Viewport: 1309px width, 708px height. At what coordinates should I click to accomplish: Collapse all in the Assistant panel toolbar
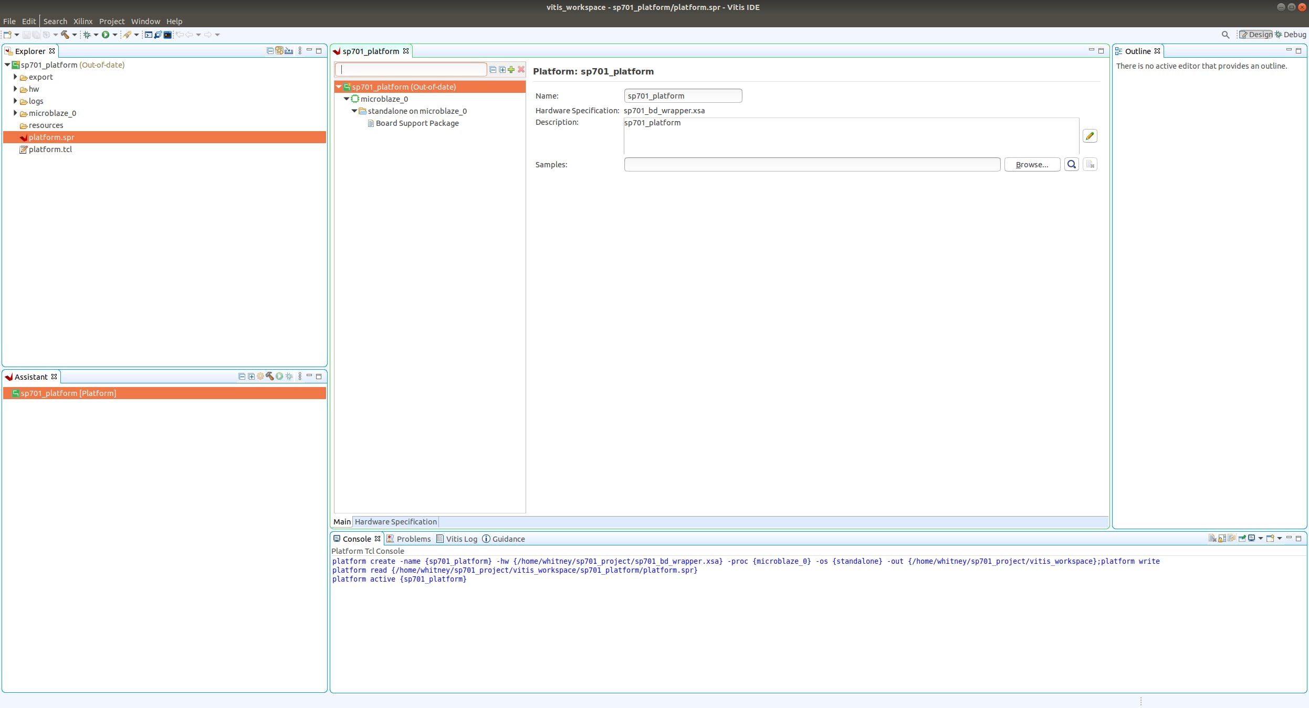coord(242,377)
